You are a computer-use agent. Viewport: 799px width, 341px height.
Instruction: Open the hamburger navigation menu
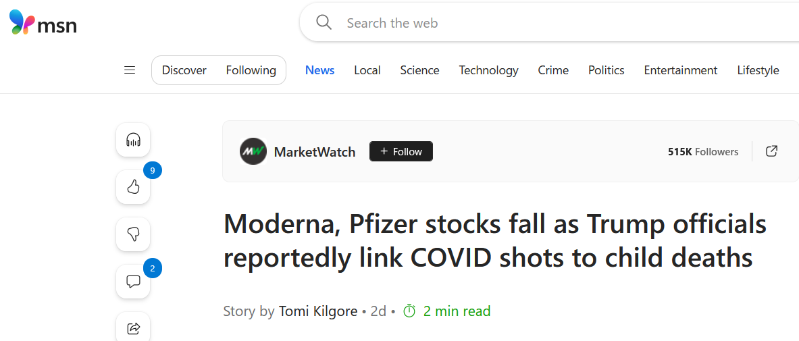click(x=130, y=70)
